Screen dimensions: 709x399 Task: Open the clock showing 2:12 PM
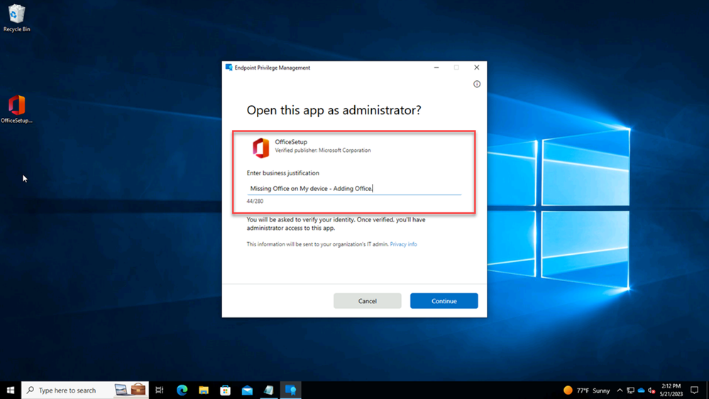(x=671, y=390)
